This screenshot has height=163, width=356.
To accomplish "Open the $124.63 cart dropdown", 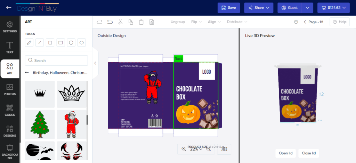I will pos(333,8).
